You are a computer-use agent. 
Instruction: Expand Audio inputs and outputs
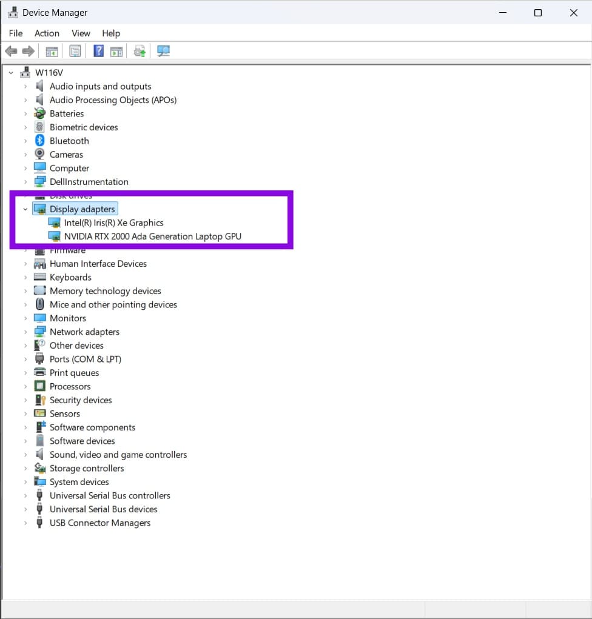[25, 86]
